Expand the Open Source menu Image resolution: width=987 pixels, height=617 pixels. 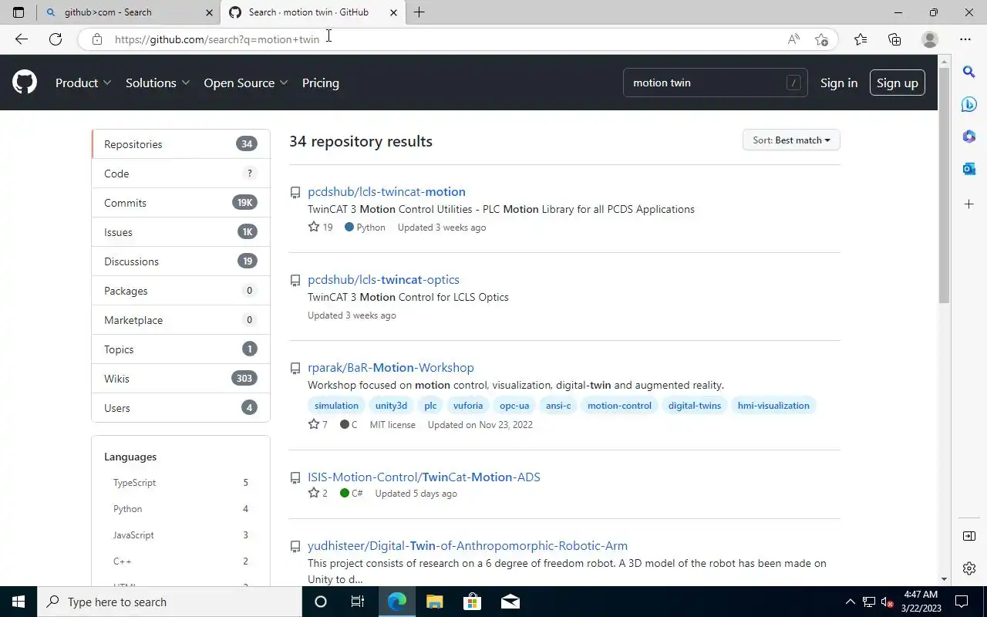tap(246, 83)
